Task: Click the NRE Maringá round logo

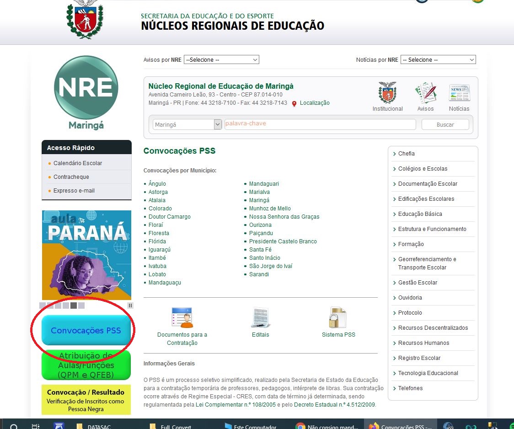Action: coord(86,88)
